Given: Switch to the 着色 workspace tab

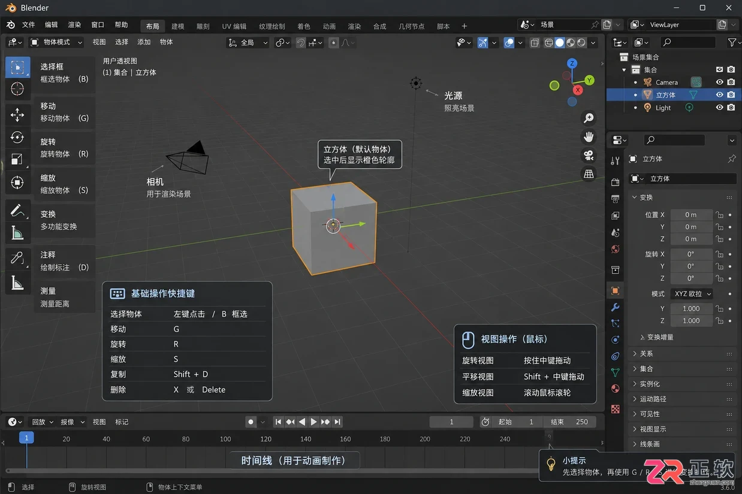Looking at the screenshot, I should pos(304,26).
